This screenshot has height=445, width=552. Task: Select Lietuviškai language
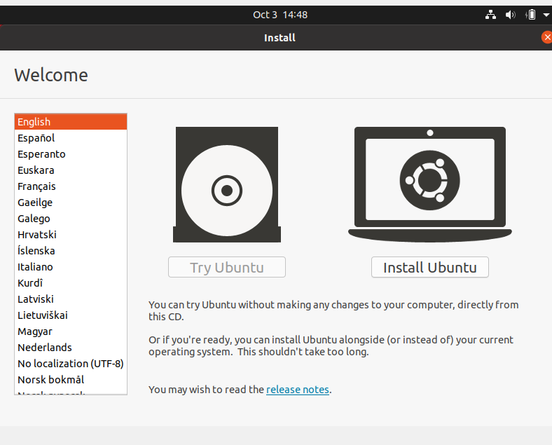point(71,315)
